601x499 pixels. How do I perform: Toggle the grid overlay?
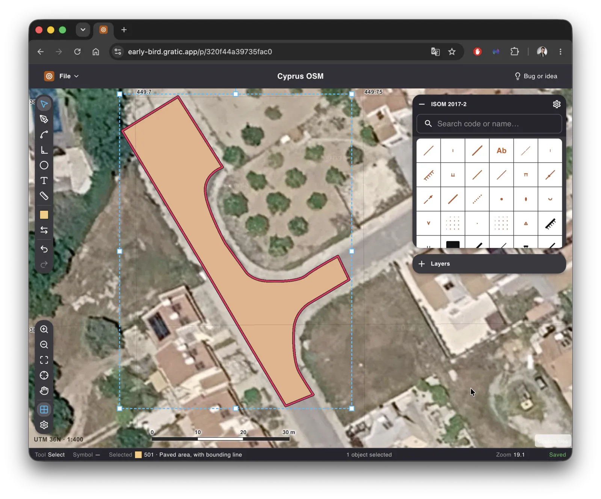44,410
